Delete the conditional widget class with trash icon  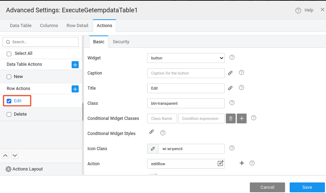pyautogui.click(x=230, y=118)
